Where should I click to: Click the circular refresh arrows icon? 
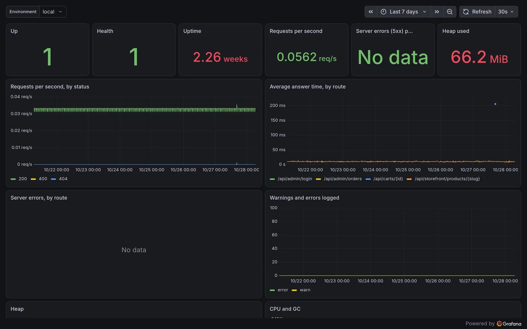tap(466, 12)
